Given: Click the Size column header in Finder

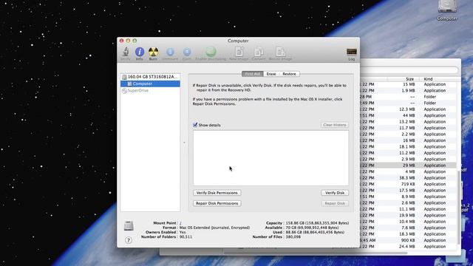Looking at the screenshot, I should 409,79.
